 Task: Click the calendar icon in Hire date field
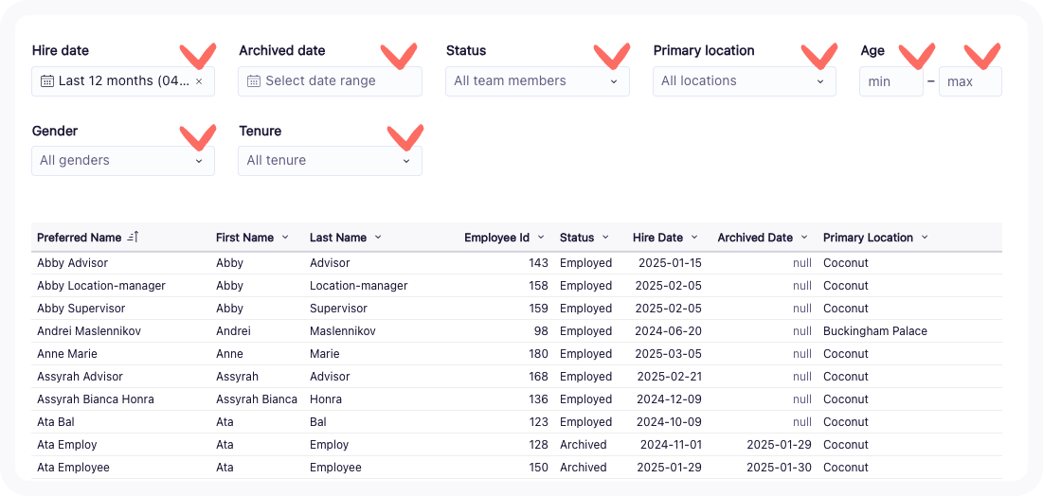[x=46, y=81]
